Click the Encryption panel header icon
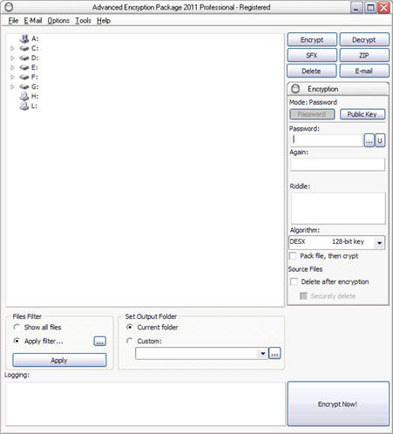The height and width of the screenshot is (434, 393). click(x=295, y=89)
